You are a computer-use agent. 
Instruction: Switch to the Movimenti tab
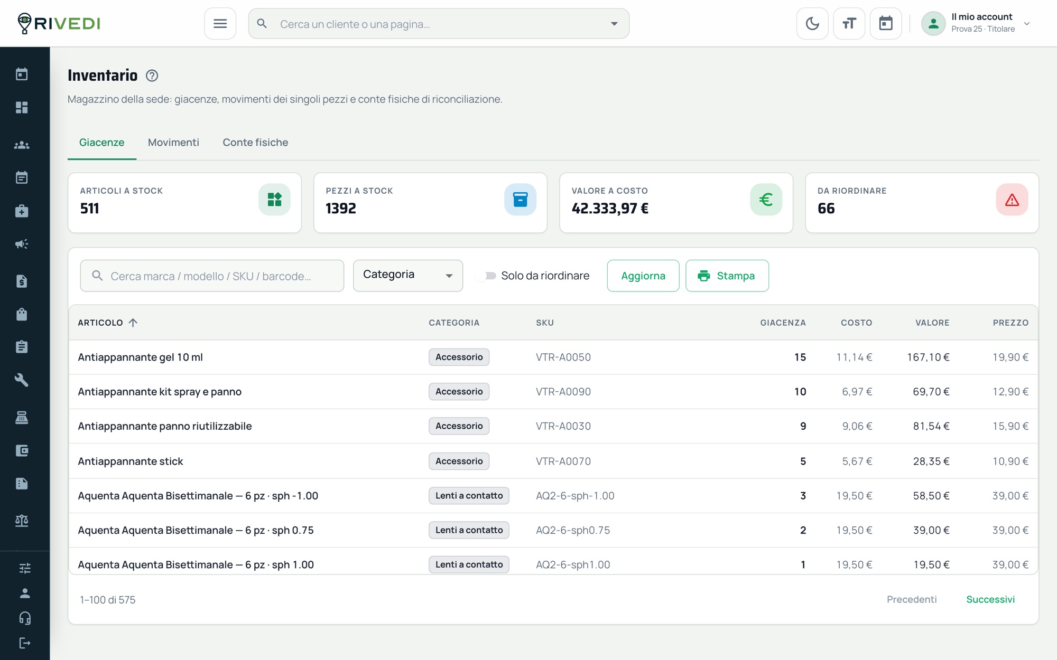coord(173,143)
